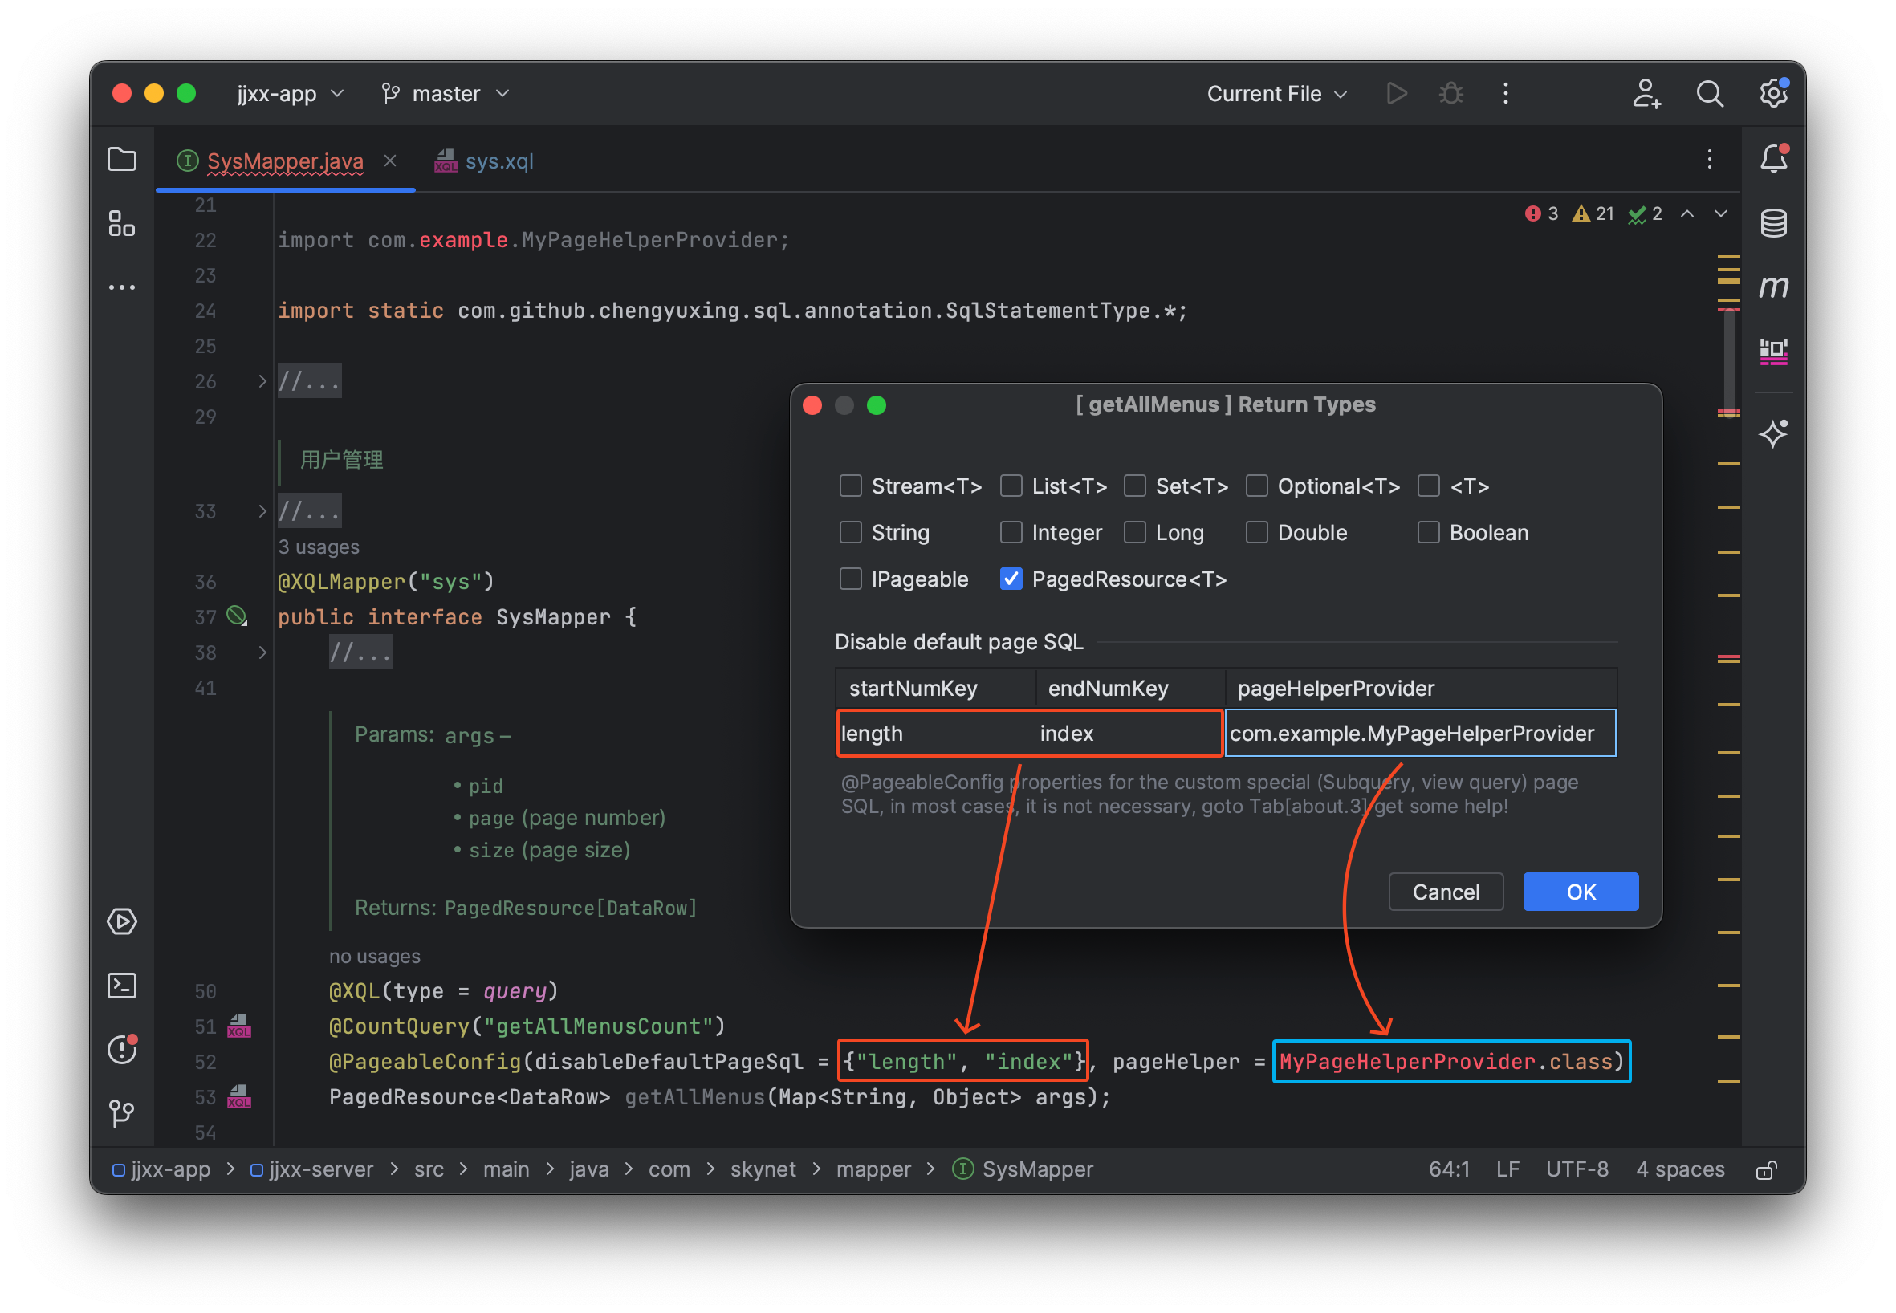1896x1313 pixels.
Task: Click XQL gutter icon on line 51
Action: tap(238, 1026)
